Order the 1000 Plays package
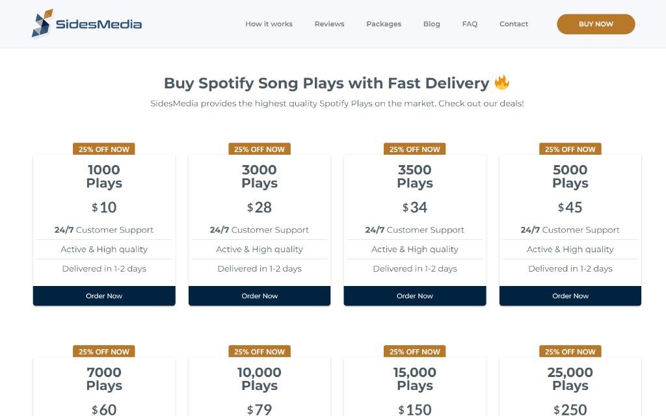This screenshot has height=416, width=666. pos(104,296)
